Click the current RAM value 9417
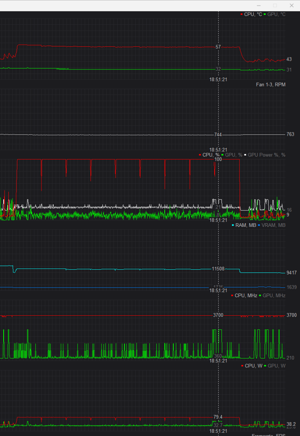 pyautogui.click(x=292, y=273)
